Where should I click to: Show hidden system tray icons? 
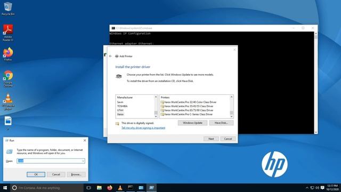click(x=307, y=188)
